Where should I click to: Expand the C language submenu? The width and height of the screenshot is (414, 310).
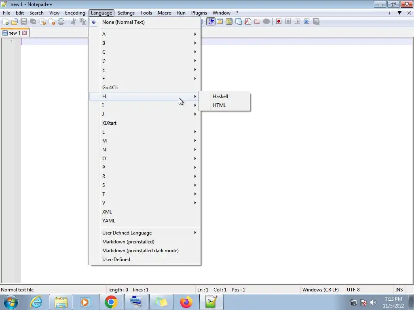145,52
